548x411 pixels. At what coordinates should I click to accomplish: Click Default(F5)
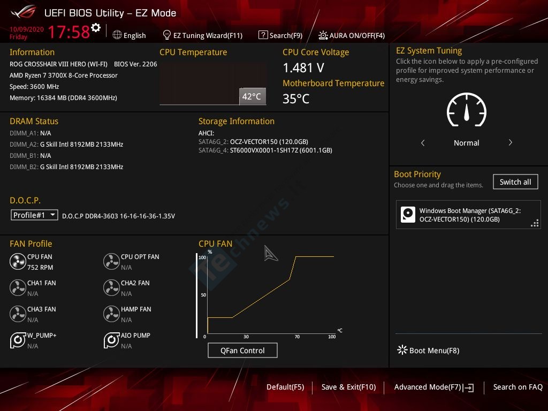tap(285, 387)
